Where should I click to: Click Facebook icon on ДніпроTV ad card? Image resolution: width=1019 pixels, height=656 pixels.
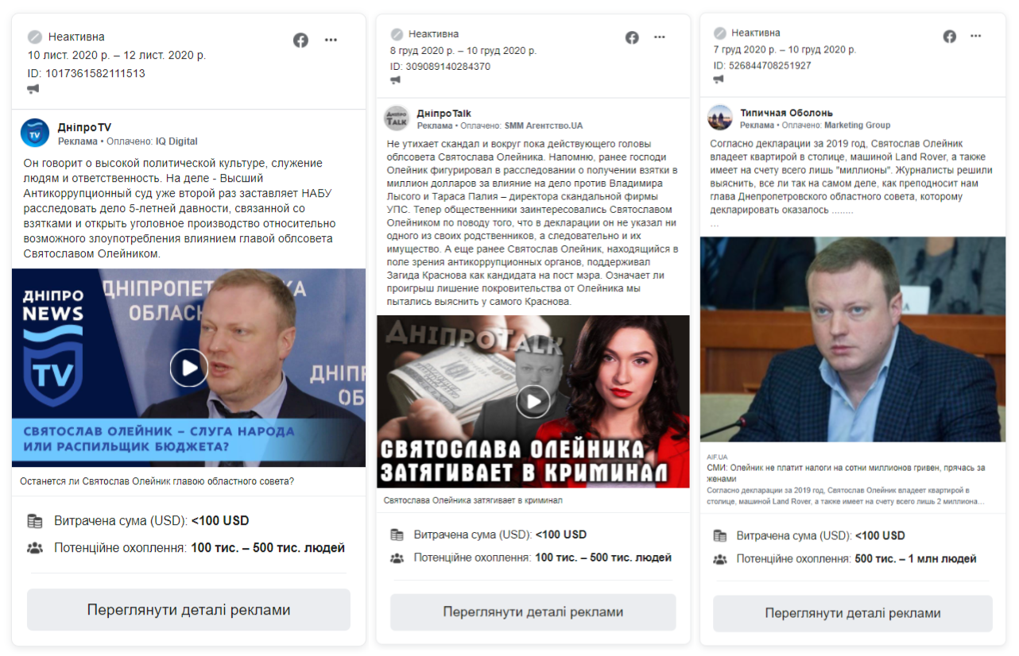(300, 41)
